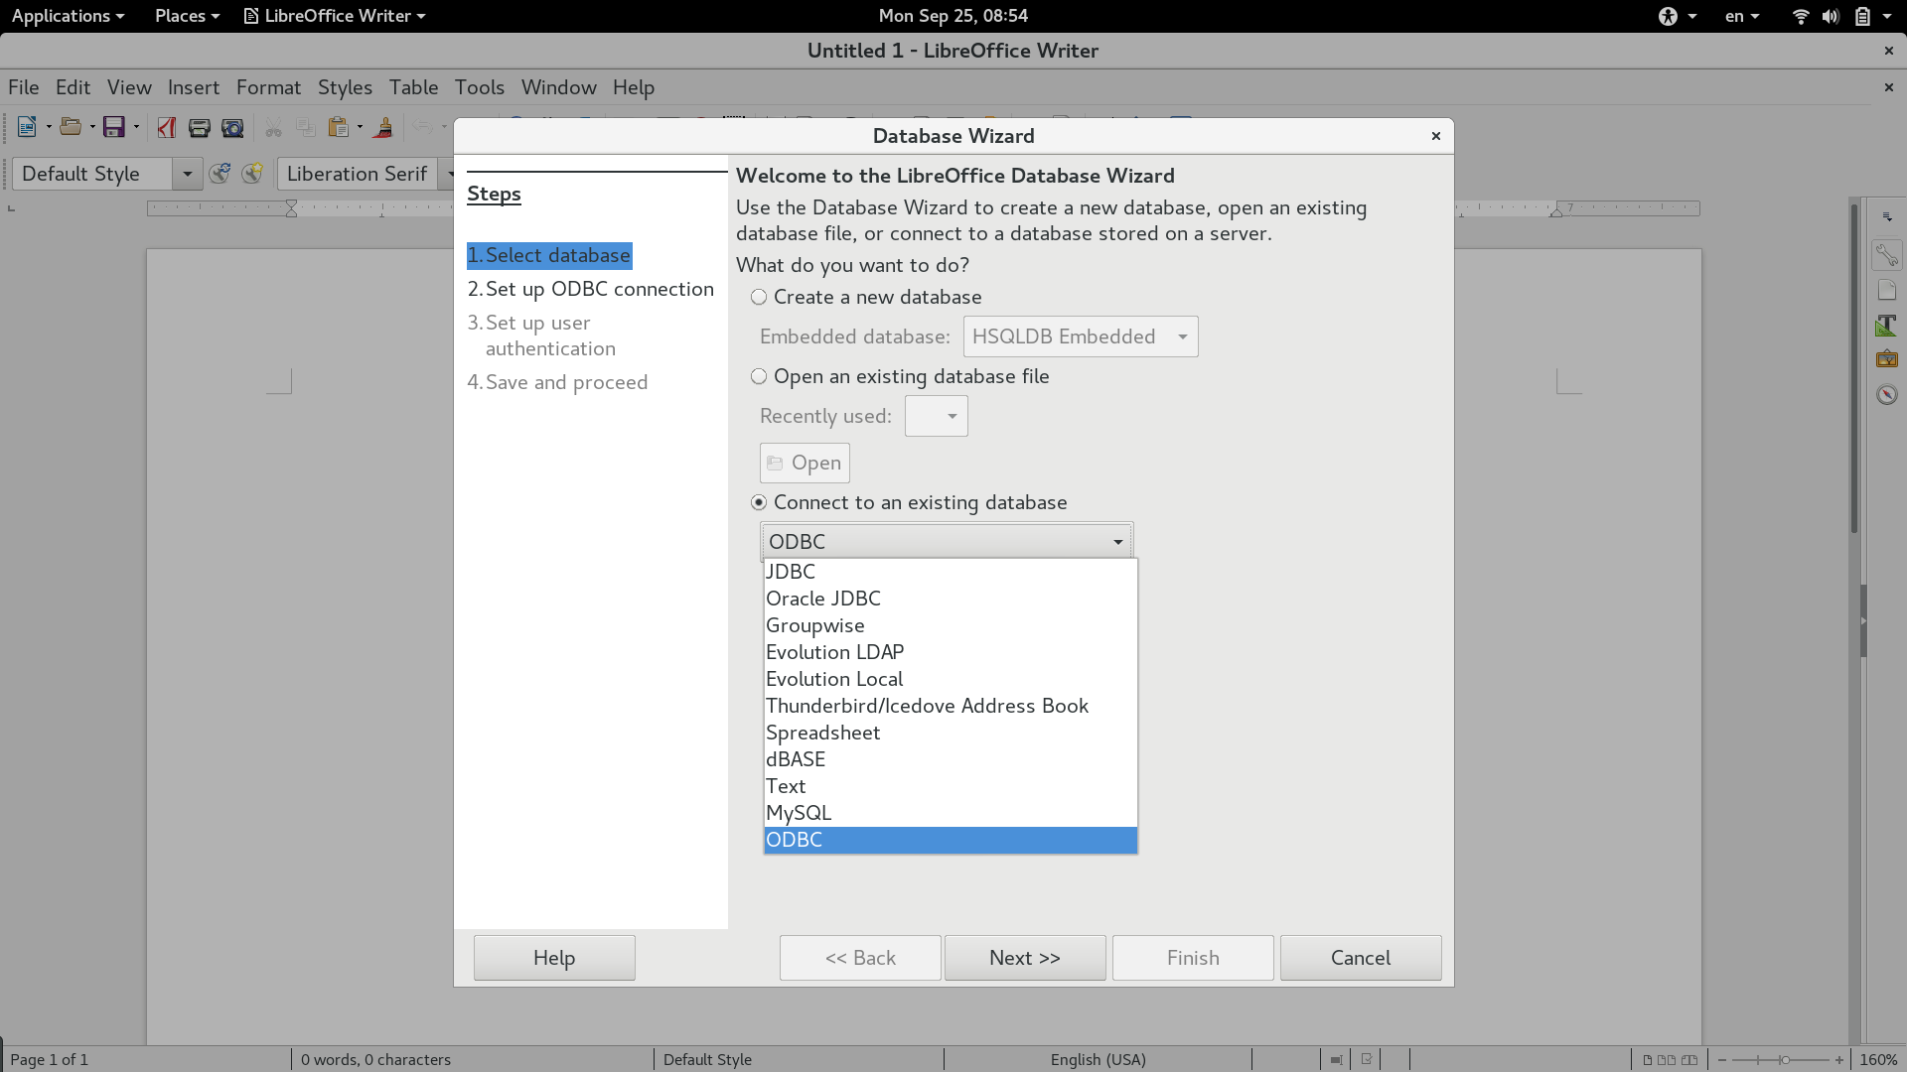Expand the Save dropdown arrow
This screenshot has width=1907, height=1072.
(136, 127)
